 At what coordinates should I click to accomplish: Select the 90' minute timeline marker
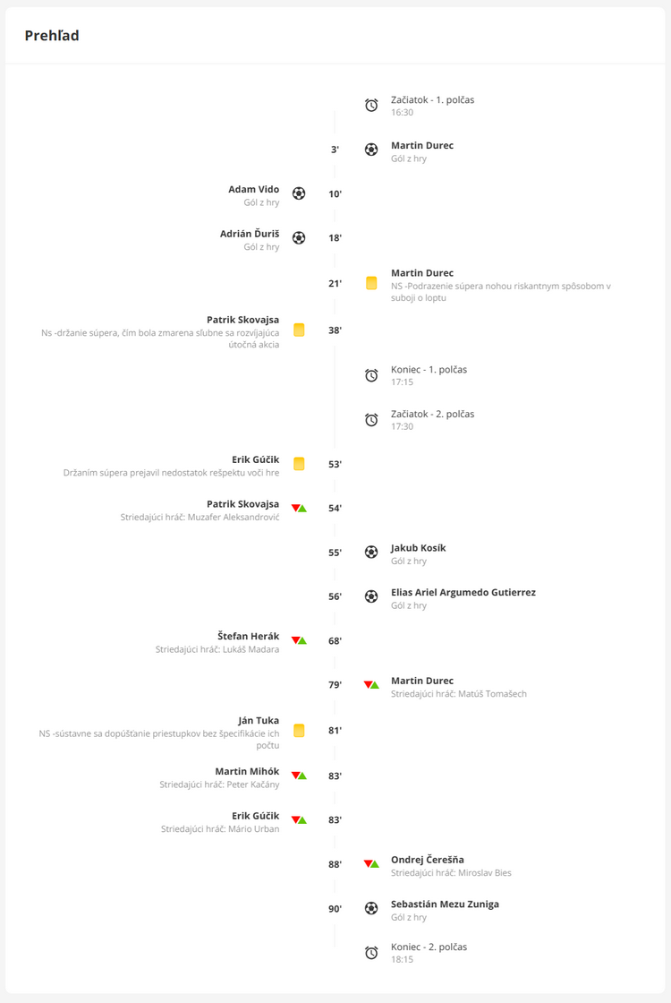(335, 909)
